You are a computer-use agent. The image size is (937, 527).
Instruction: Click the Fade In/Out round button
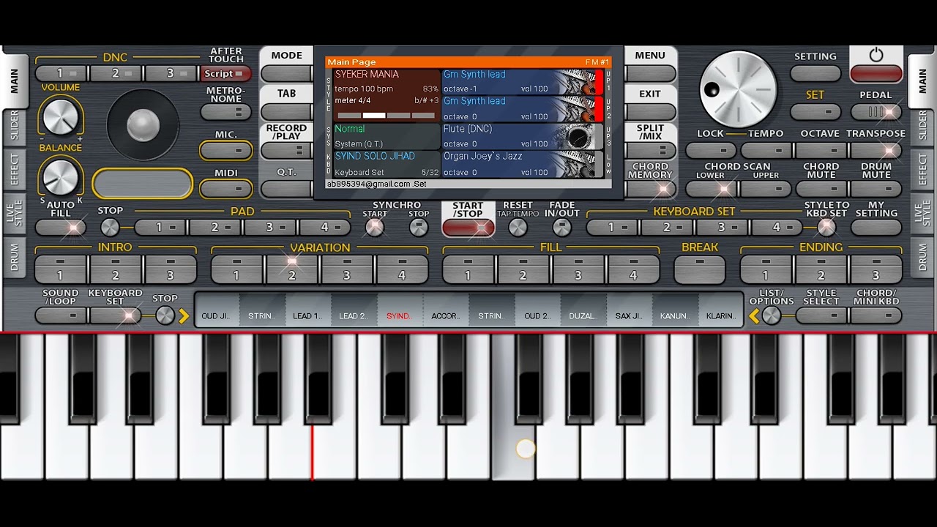561,228
